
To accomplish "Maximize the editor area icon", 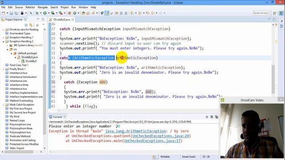I will [274, 19].
